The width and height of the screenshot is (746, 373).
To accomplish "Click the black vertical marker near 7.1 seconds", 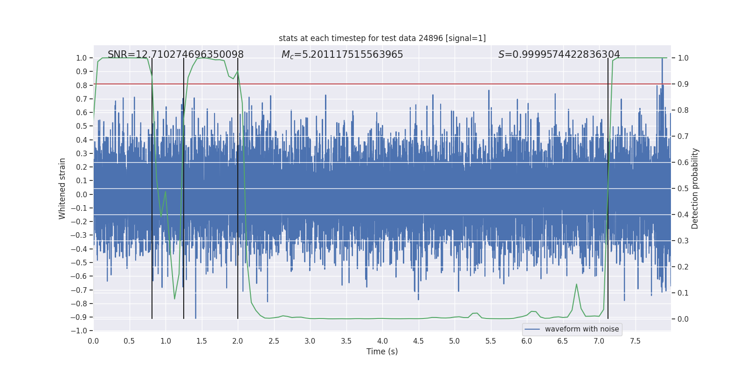I will point(608,188).
